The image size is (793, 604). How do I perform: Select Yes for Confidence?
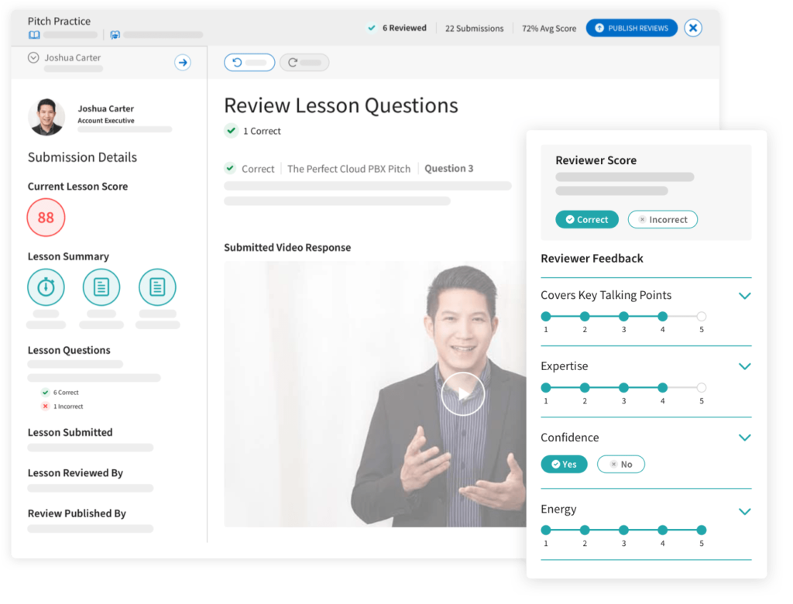pos(564,465)
